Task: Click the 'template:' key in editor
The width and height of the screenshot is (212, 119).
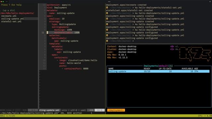Action: click(55, 44)
